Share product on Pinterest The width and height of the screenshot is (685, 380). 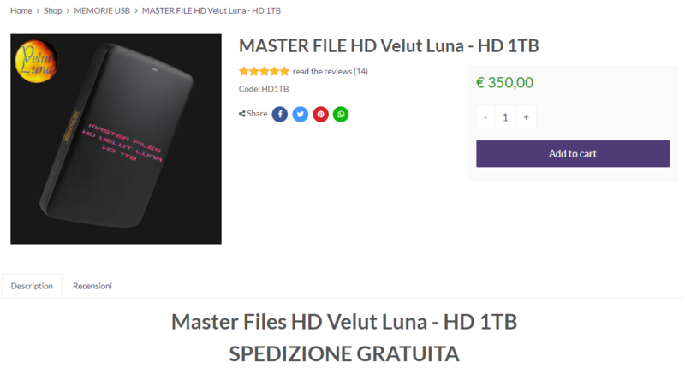320,115
